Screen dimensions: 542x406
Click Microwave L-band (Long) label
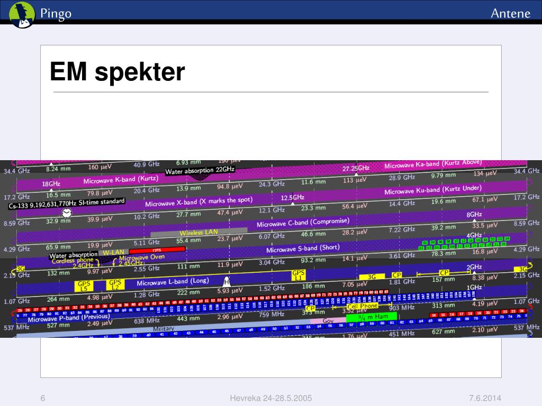point(173,282)
